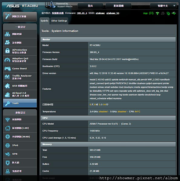Open Adaptive QoS gauge icon
Screen dimensions: 180x181
[x=7, y=60]
